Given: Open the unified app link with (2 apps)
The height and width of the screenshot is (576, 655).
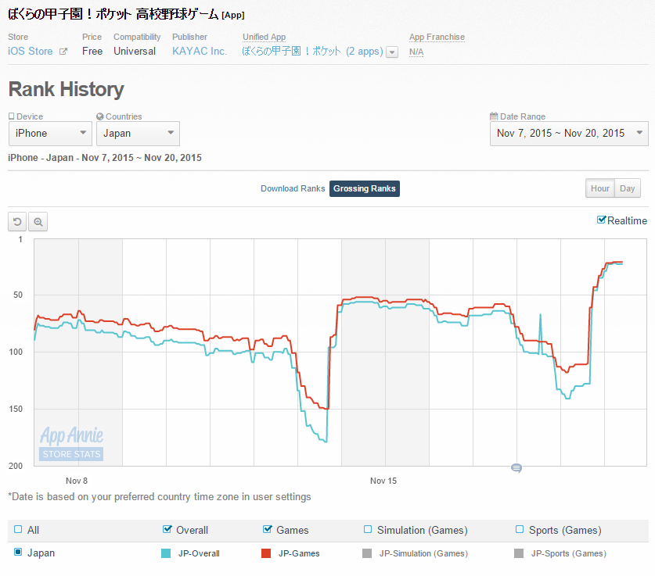Looking at the screenshot, I should click(x=312, y=52).
